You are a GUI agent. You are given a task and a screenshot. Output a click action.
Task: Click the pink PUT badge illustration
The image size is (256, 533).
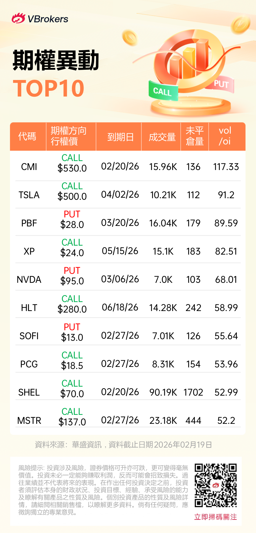coord(221,84)
